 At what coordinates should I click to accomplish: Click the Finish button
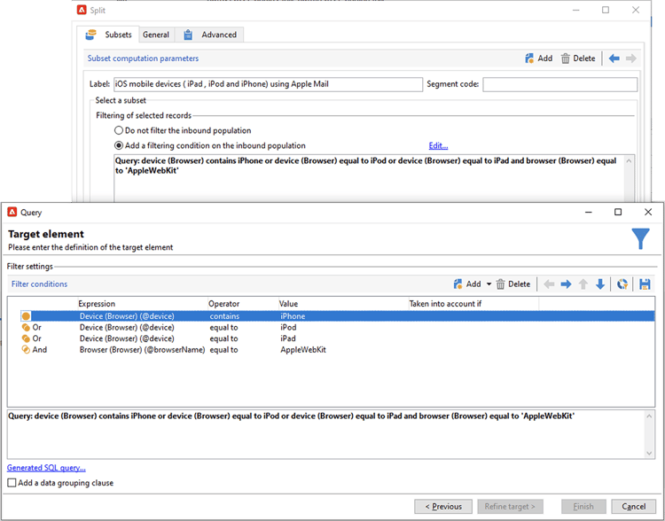pos(583,506)
